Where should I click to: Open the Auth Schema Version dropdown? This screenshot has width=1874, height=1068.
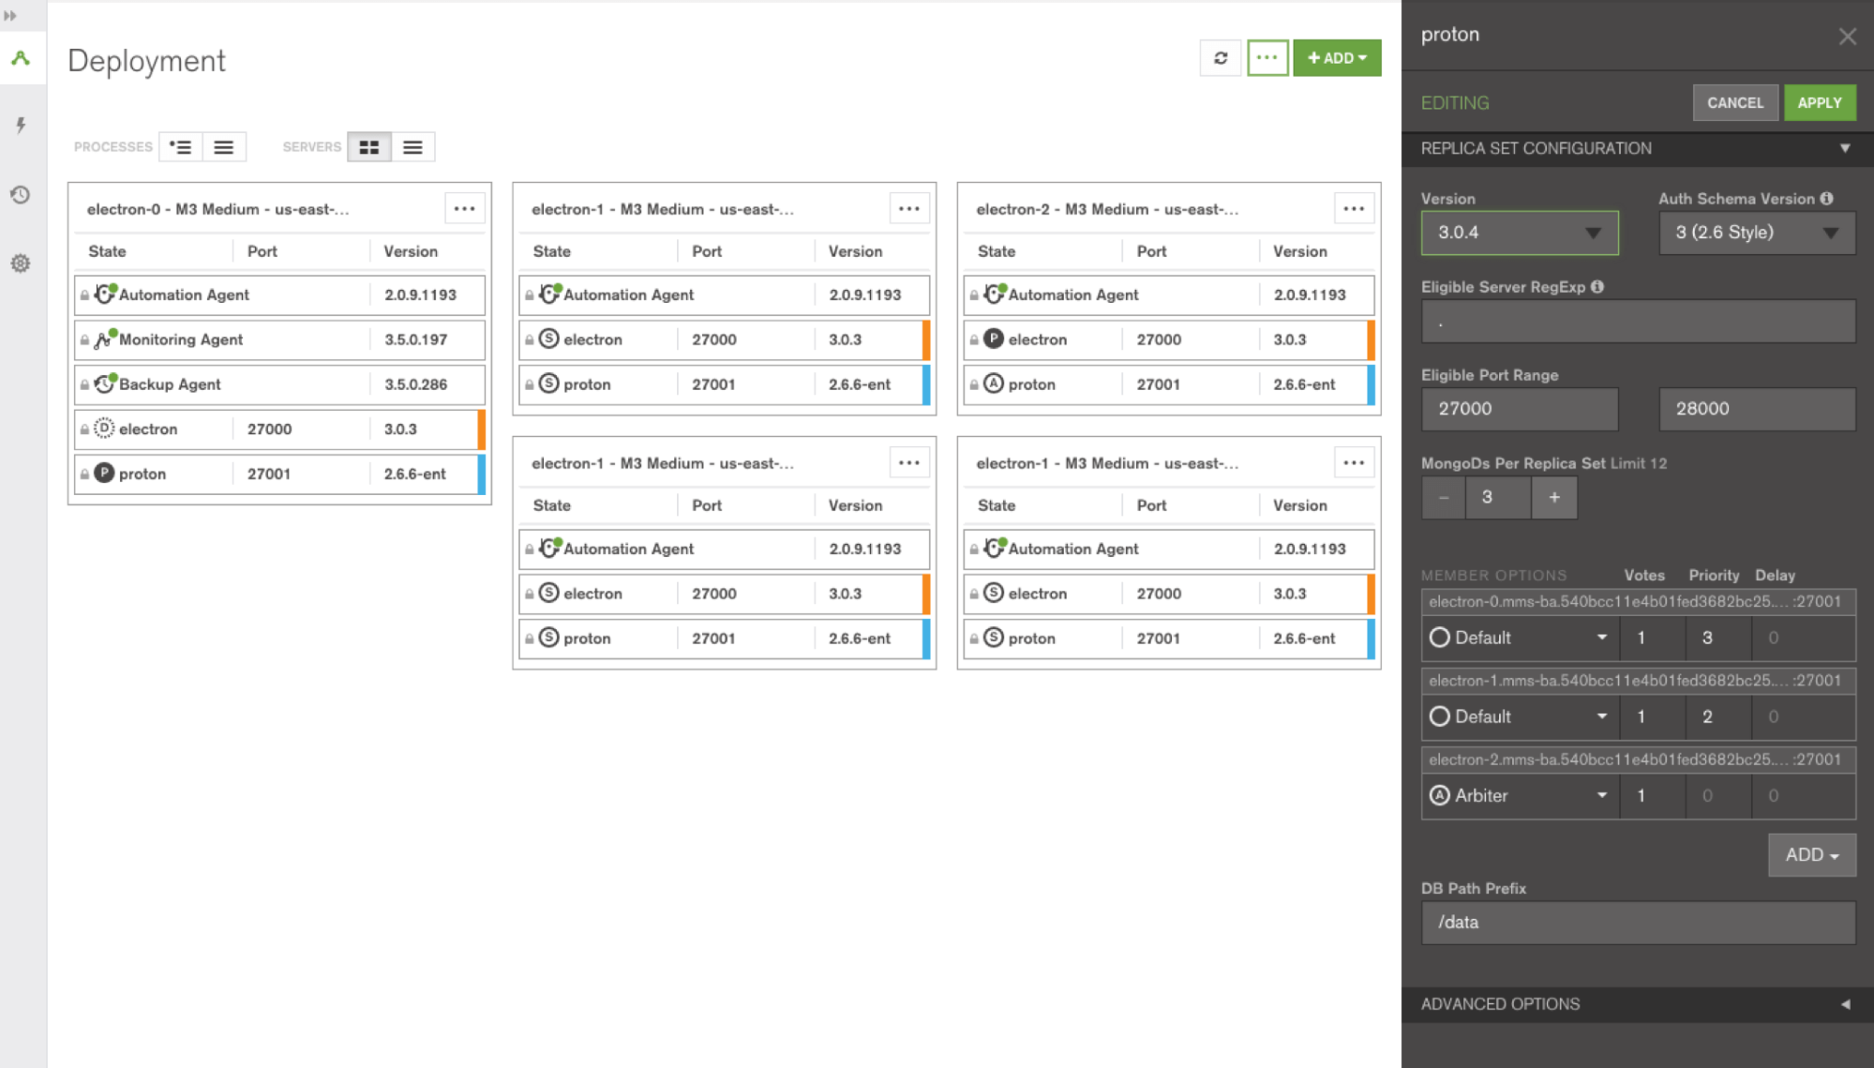(1756, 233)
